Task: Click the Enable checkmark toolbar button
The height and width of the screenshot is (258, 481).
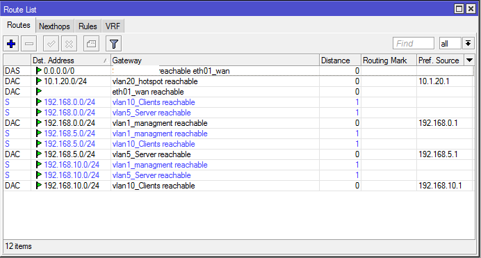Action: [x=51, y=44]
